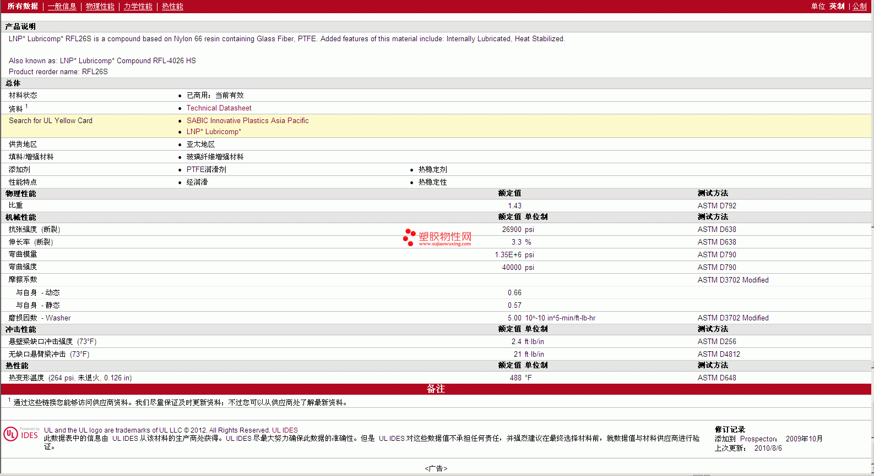The image size is (874, 476).
Task: Open the 所有数据 tab
Action: pos(23,6)
